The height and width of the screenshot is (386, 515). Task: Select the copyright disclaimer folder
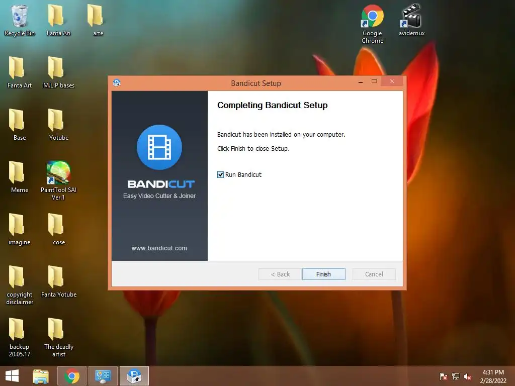click(20, 285)
